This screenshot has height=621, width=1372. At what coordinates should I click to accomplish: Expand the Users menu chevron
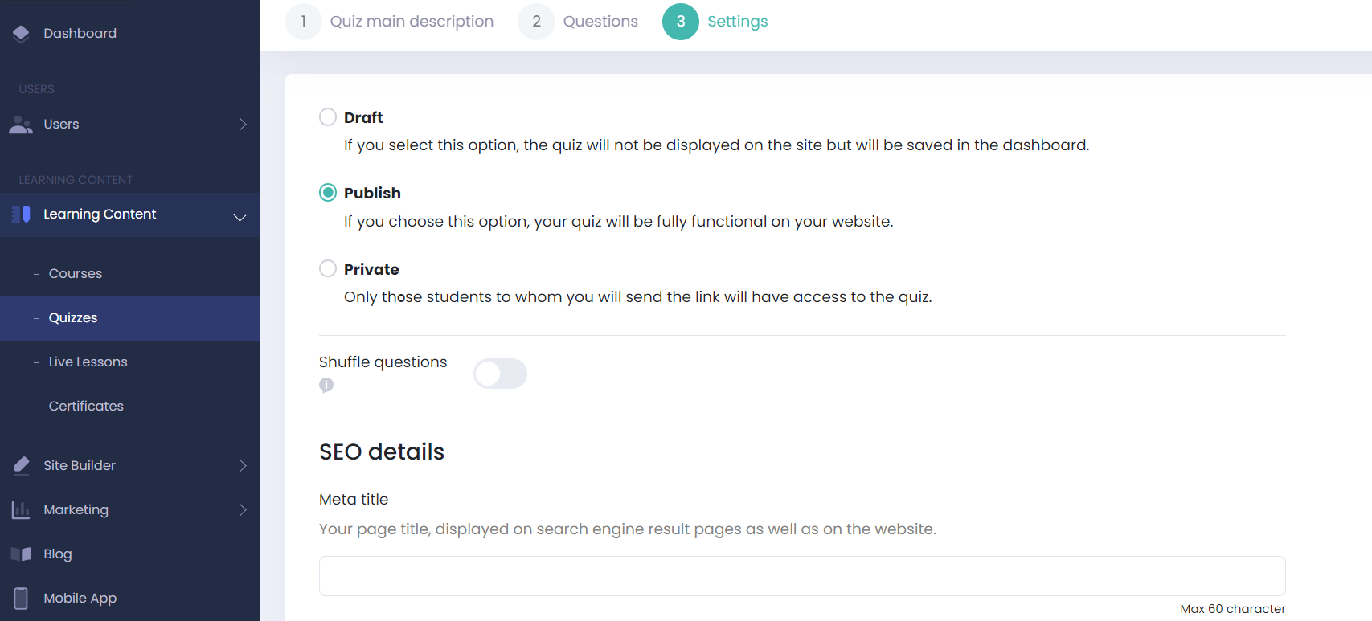tap(243, 125)
